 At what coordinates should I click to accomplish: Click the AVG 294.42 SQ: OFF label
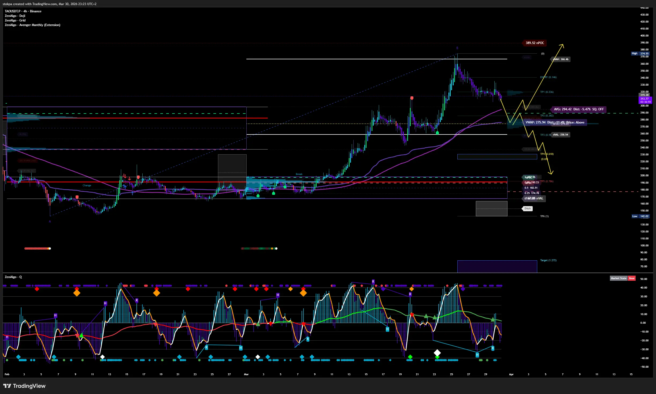pos(579,109)
